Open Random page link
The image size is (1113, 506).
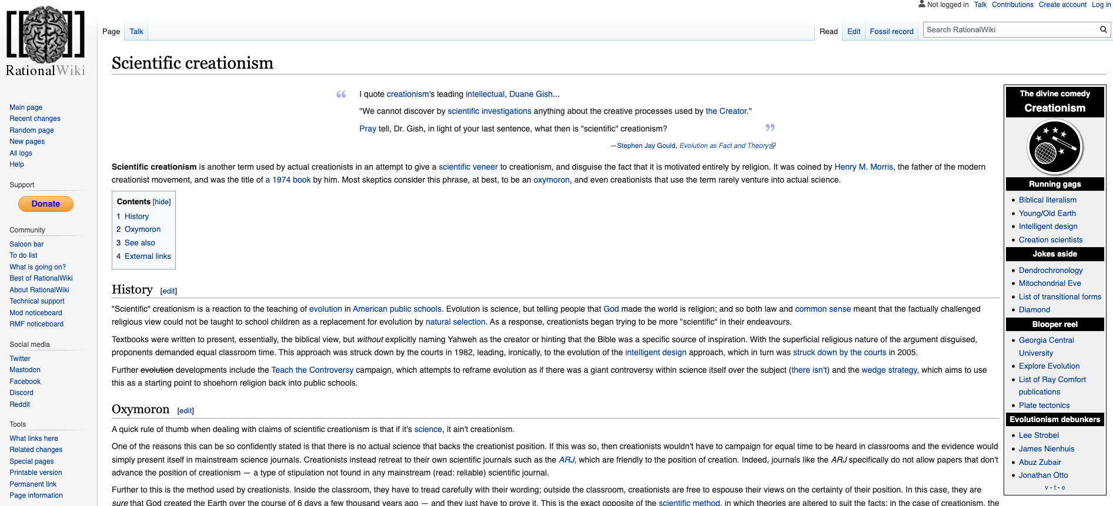(32, 130)
